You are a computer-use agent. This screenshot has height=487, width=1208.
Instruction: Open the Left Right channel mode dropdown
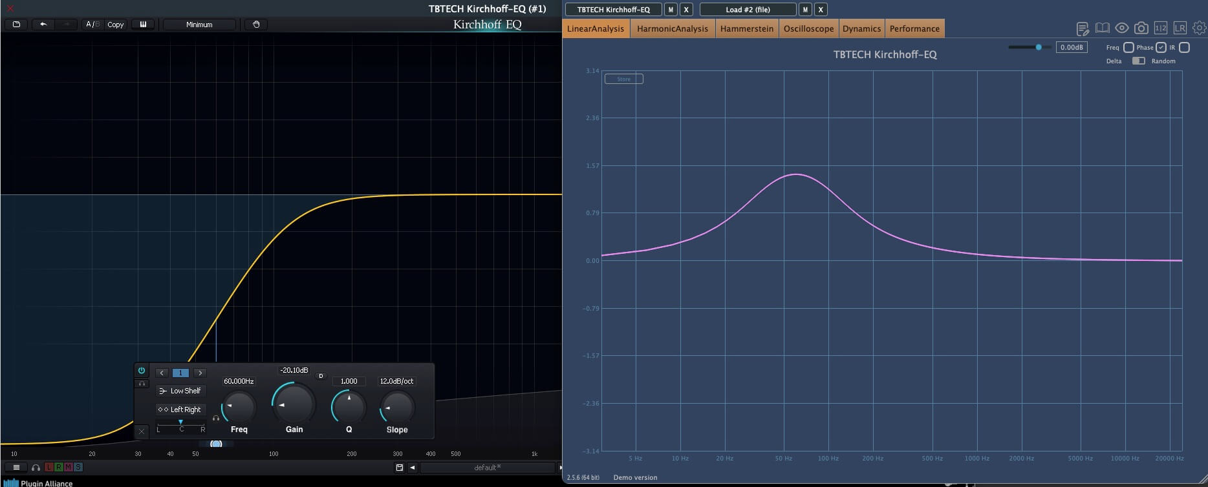(x=180, y=409)
